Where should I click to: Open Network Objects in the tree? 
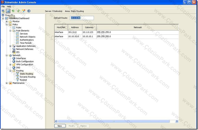pyautogui.click(x=27, y=37)
